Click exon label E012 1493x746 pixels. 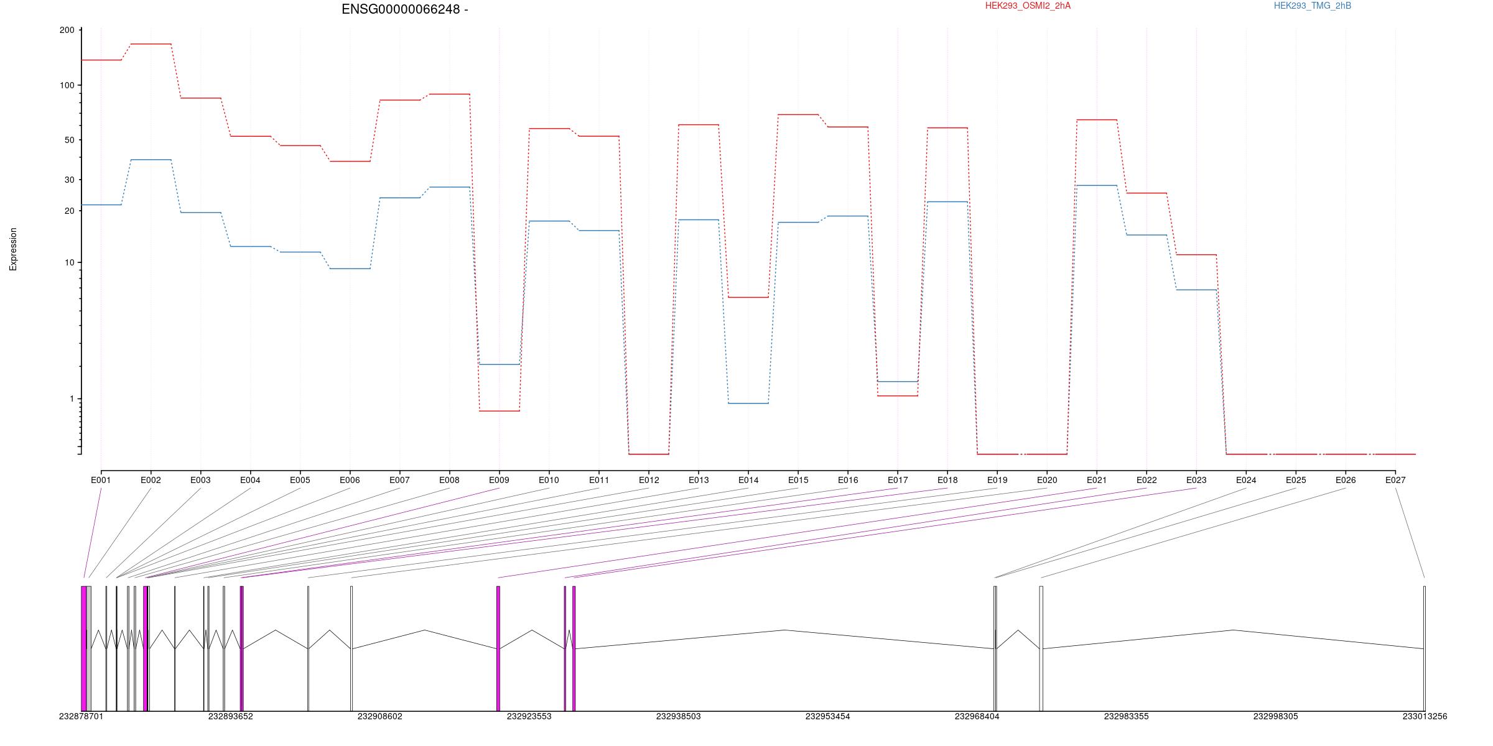tap(649, 480)
